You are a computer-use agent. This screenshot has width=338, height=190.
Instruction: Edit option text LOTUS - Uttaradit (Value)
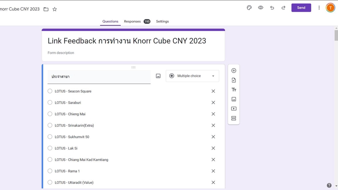click(74, 183)
